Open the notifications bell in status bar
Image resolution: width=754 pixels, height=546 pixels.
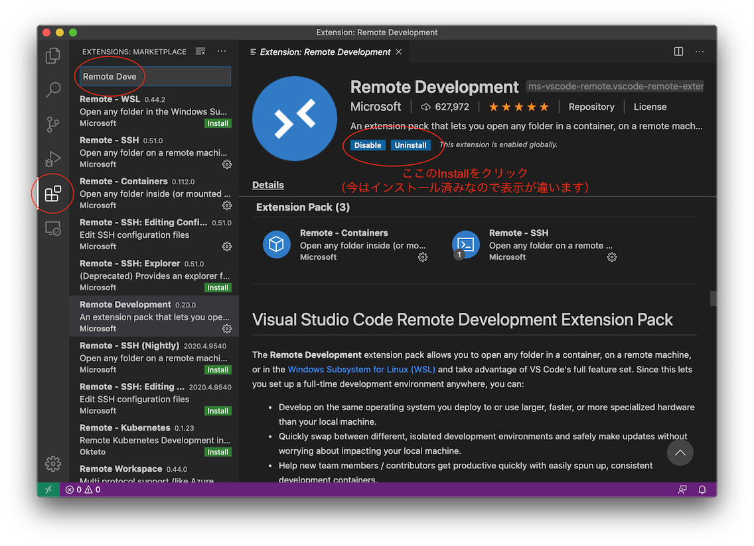(x=702, y=490)
